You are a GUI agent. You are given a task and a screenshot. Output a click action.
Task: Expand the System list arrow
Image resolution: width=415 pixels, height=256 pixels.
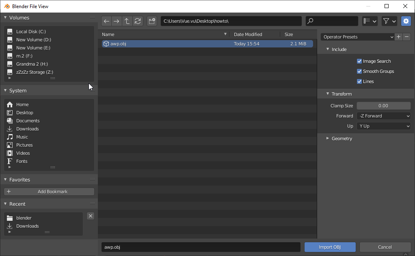pyautogui.click(x=10, y=167)
